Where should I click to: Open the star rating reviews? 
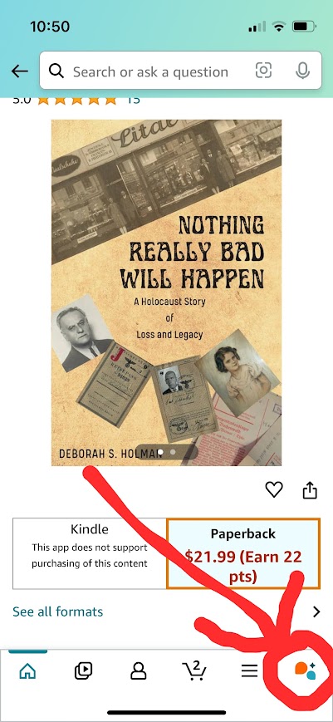pos(76,100)
